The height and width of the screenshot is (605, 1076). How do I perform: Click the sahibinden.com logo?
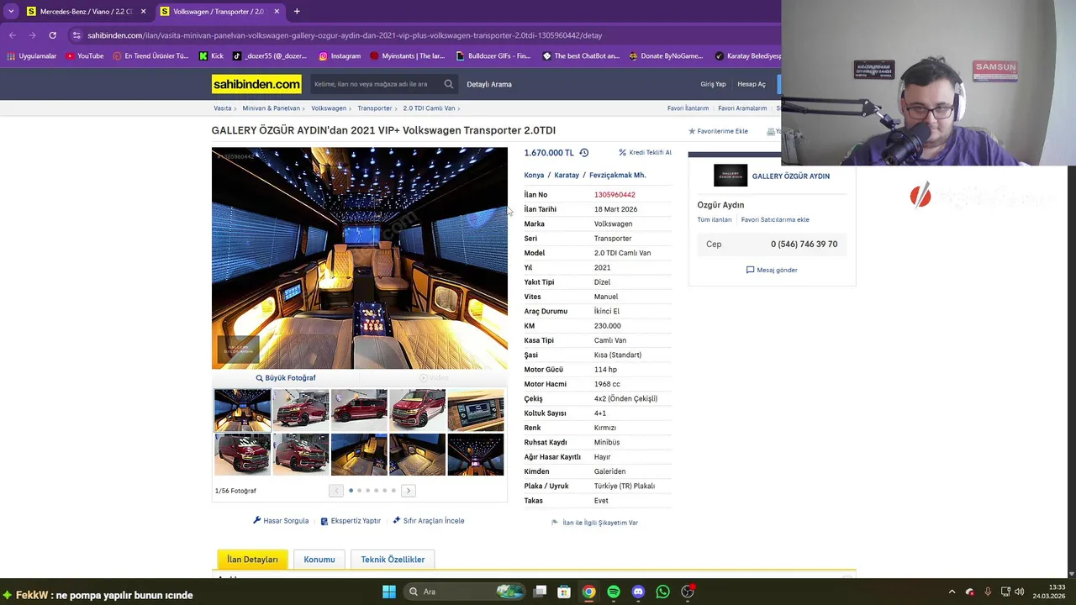tap(256, 84)
